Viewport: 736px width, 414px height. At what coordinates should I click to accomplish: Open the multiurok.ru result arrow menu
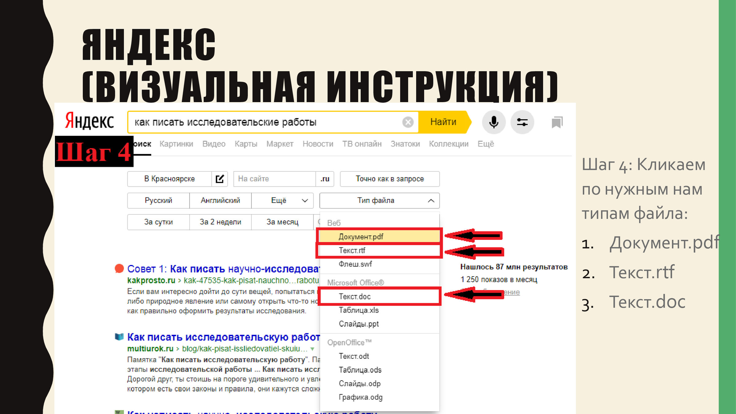coord(312,349)
